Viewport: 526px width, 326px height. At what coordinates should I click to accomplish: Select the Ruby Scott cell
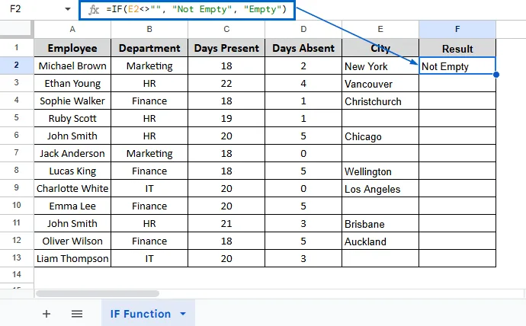72,118
